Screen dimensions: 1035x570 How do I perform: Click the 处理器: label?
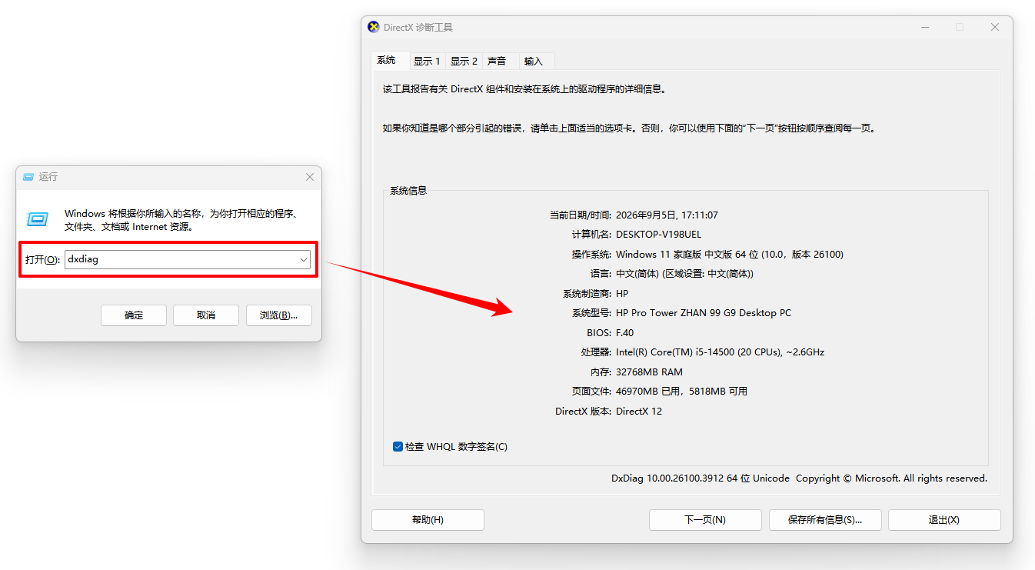pyautogui.click(x=596, y=352)
